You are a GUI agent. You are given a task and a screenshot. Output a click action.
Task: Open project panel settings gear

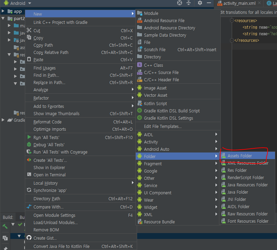click(x=200, y=3)
